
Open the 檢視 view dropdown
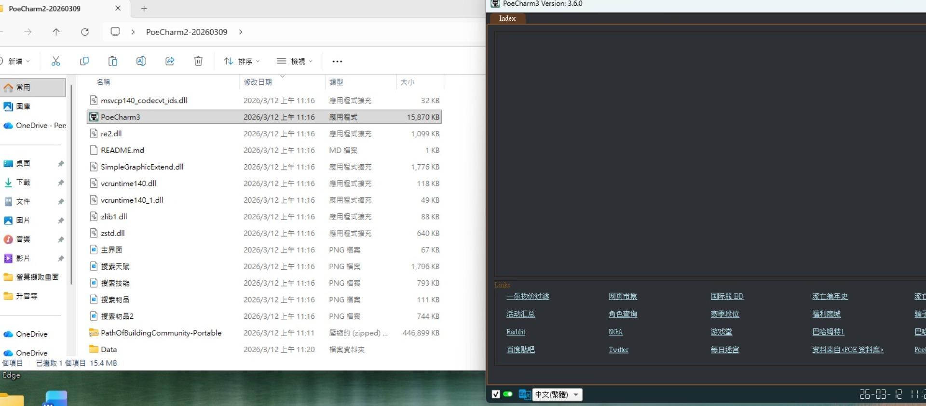point(295,61)
